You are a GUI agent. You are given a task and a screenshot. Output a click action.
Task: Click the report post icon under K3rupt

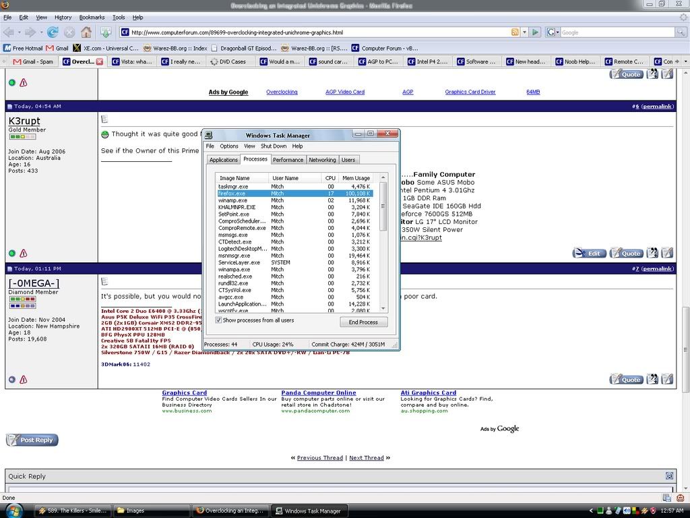pos(24,254)
